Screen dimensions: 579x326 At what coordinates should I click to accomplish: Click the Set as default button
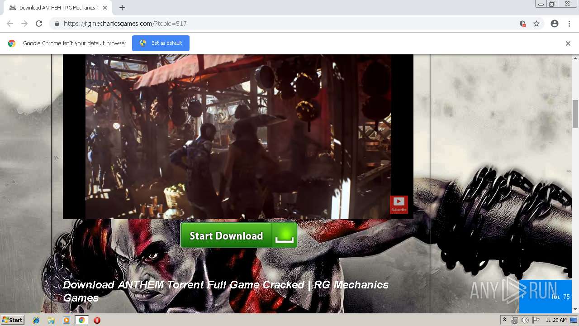pyautogui.click(x=161, y=43)
